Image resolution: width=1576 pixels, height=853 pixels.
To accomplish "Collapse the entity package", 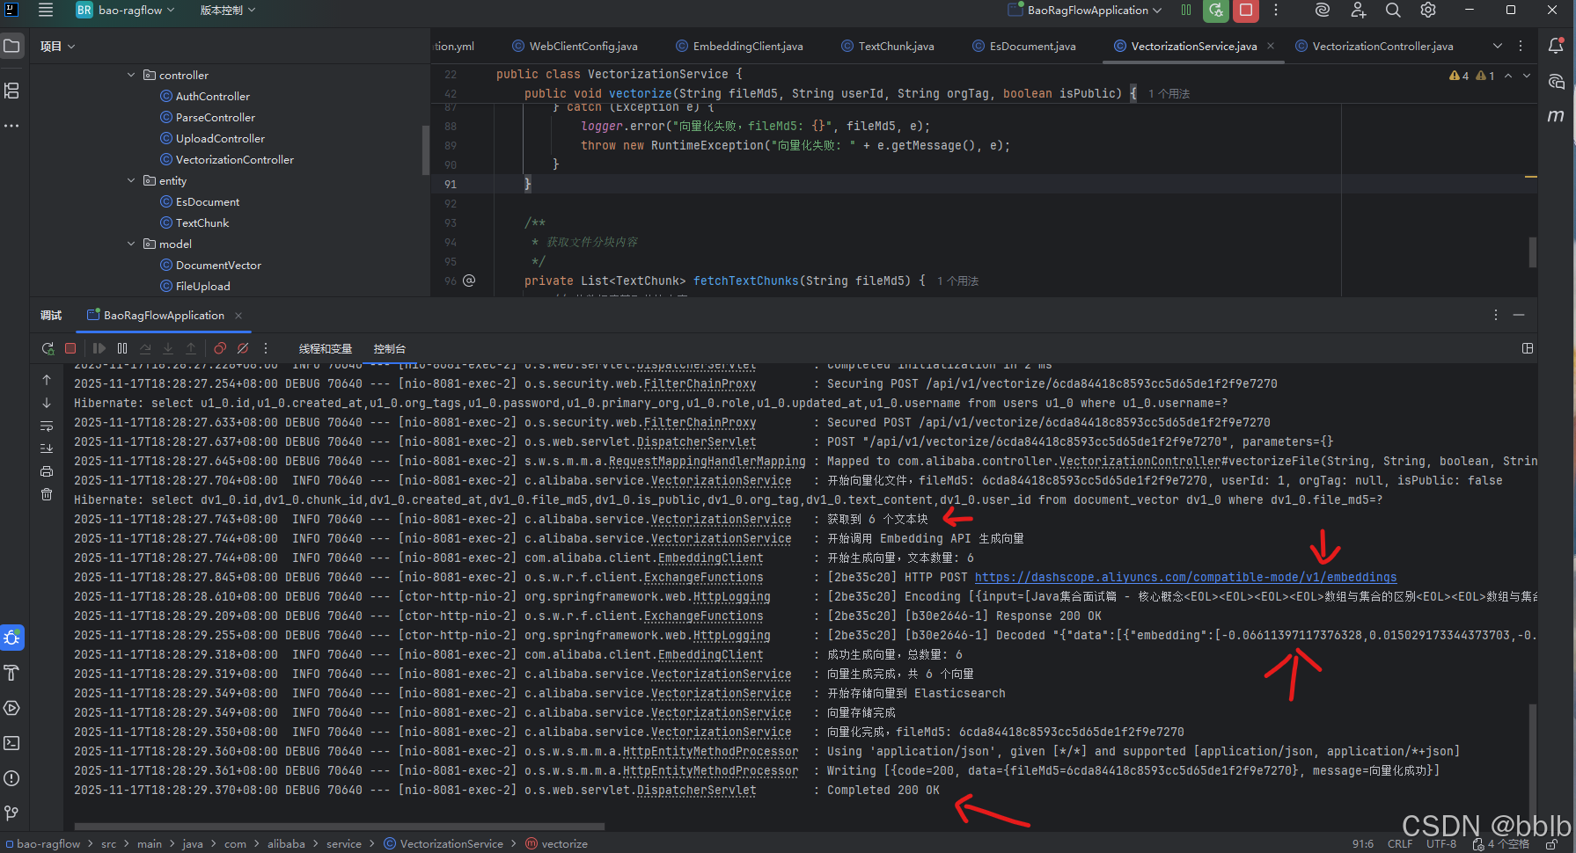I will (131, 180).
